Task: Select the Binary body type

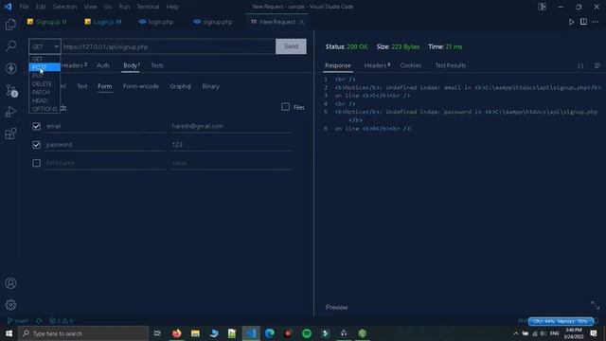Action: click(x=210, y=86)
